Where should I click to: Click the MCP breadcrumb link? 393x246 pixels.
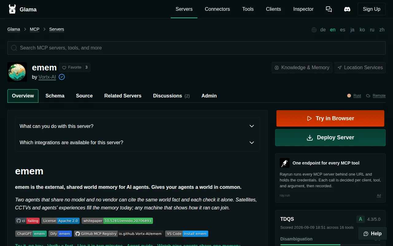pyautogui.click(x=34, y=29)
